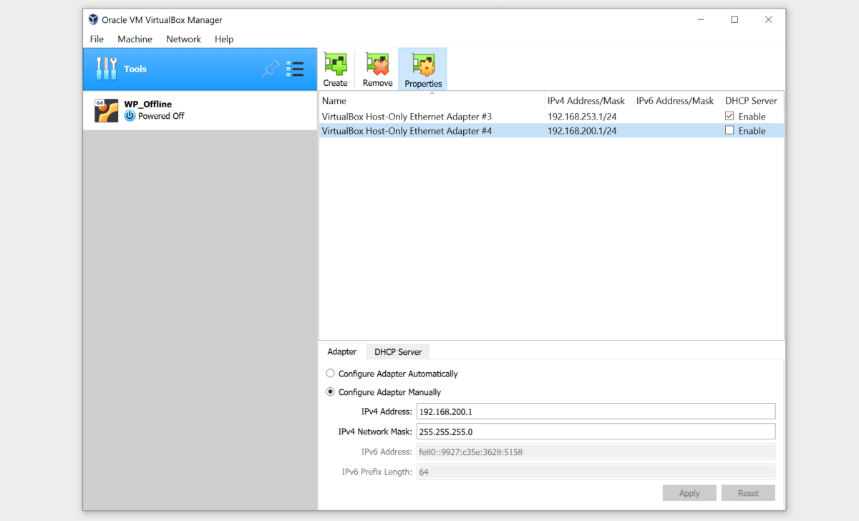Close the VirtualBox Manager window
859x521 pixels.
pyautogui.click(x=768, y=20)
